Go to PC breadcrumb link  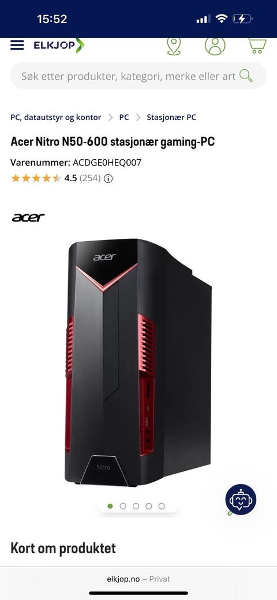pos(124,118)
